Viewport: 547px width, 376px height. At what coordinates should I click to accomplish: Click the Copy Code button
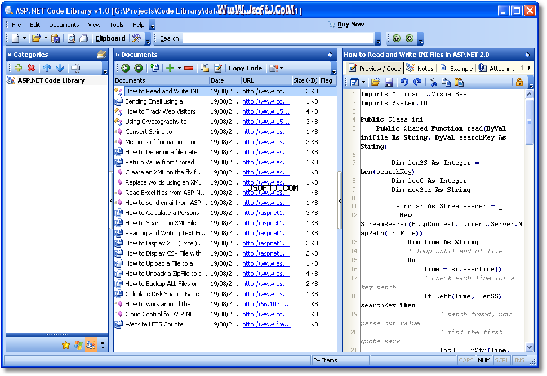(x=245, y=68)
